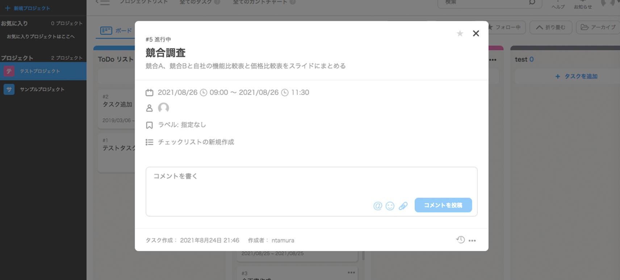The image size is (620, 280).
Task: Open task history clock icon
Action: click(x=460, y=239)
